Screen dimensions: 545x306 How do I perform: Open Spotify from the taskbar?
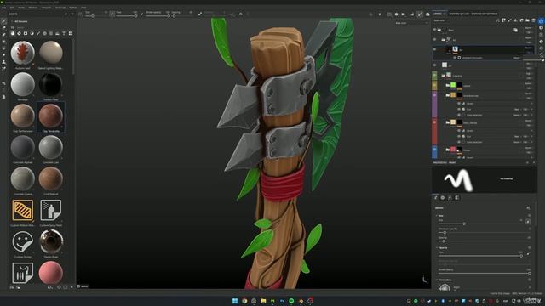click(291, 301)
